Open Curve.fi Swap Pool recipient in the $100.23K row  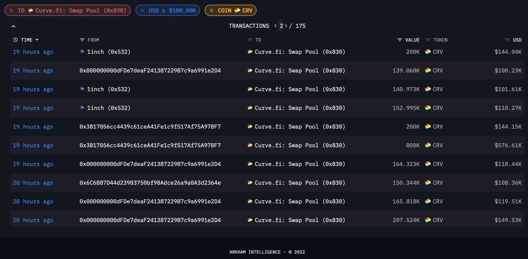(x=300, y=70)
